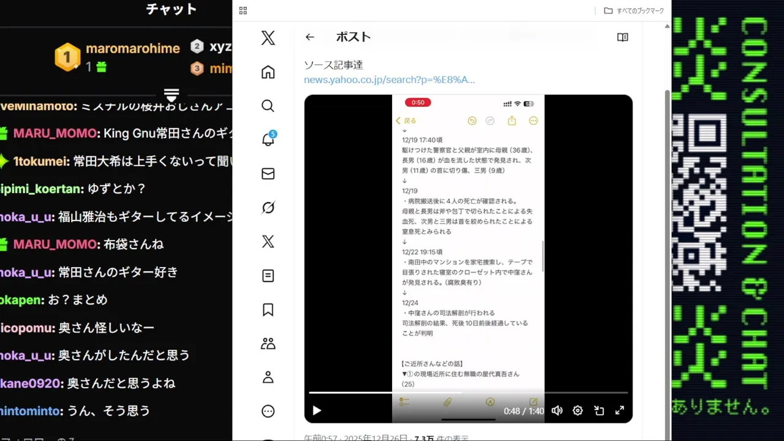
Task: Click the gold rank 1 badge
Action: pos(67,57)
